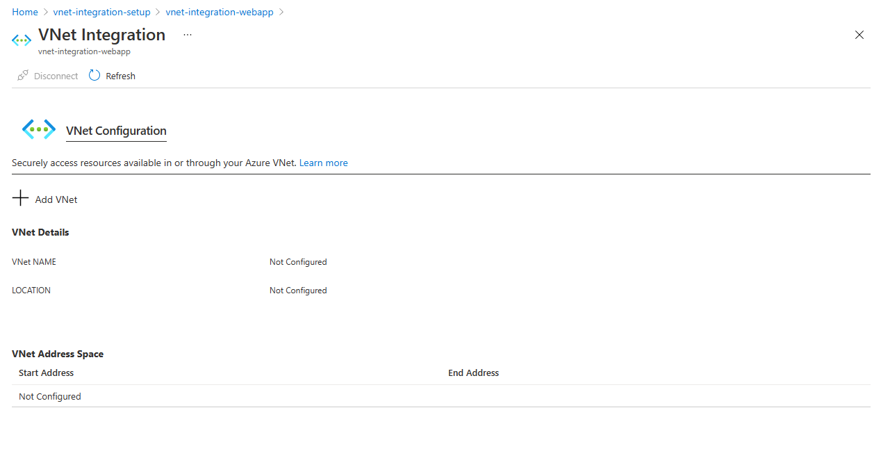Click the plus icon for Add VNet
The width and height of the screenshot is (881, 458).
pos(21,199)
